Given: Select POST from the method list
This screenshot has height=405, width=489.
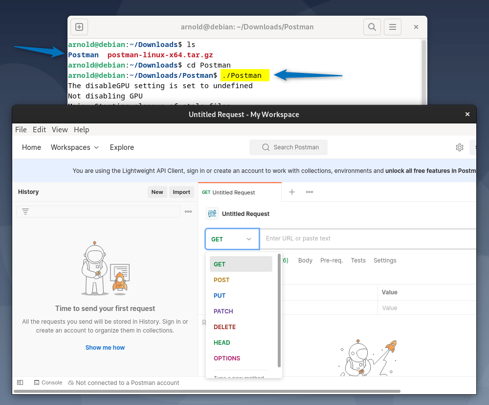Looking at the screenshot, I should point(222,280).
